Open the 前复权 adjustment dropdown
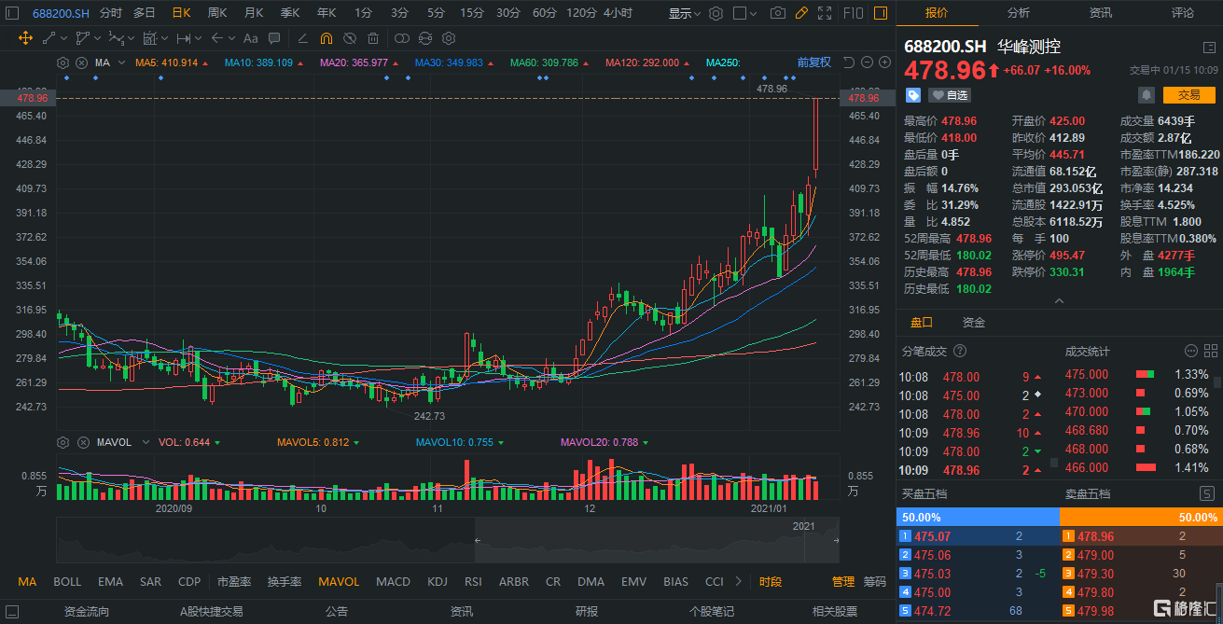 tap(813, 62)
